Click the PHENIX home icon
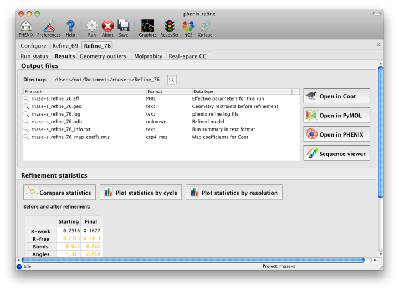This screenshot has height=291, width=399. 25,26
